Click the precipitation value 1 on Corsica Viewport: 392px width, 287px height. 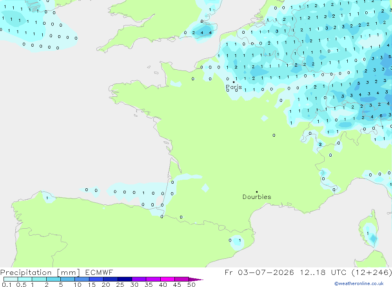pos(368,233)
